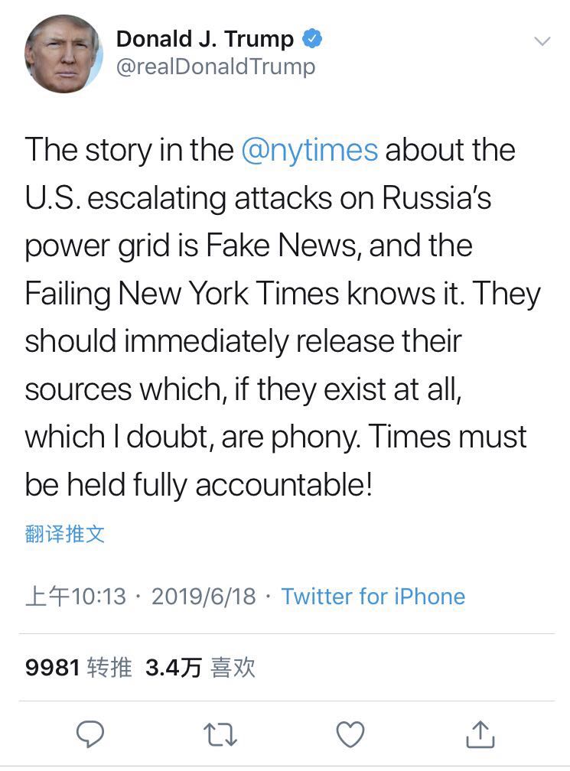Expand the tweet options chevron menu

tap(542, 41)
